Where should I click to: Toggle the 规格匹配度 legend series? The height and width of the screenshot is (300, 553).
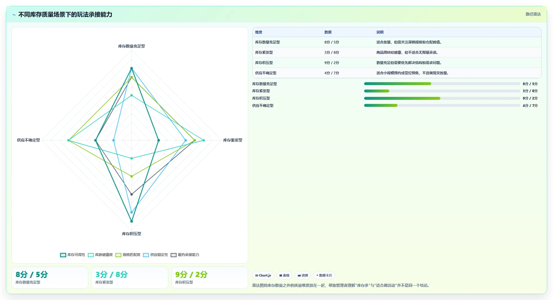click(128, 255)
